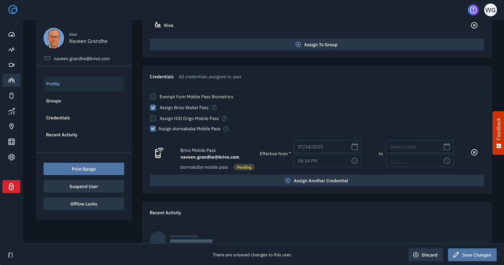Uncheck Assign dormakaba Mobile Pass
The image size is (504, 265).
pos(153,129)
